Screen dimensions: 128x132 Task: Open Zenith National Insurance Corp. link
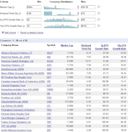point(17,130)
